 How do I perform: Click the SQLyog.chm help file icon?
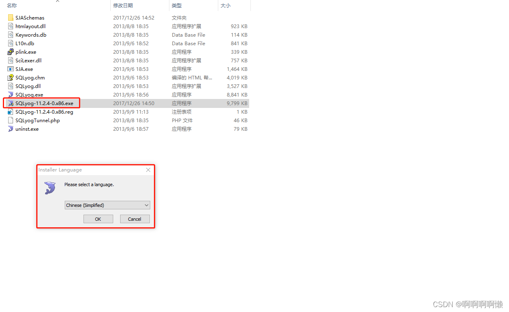[x=11, y=77]
